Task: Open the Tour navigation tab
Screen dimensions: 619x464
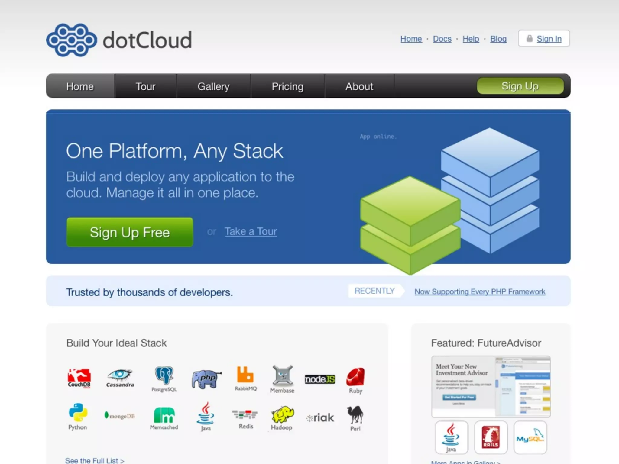Action: pyautogui.click(x=145, y=86)
